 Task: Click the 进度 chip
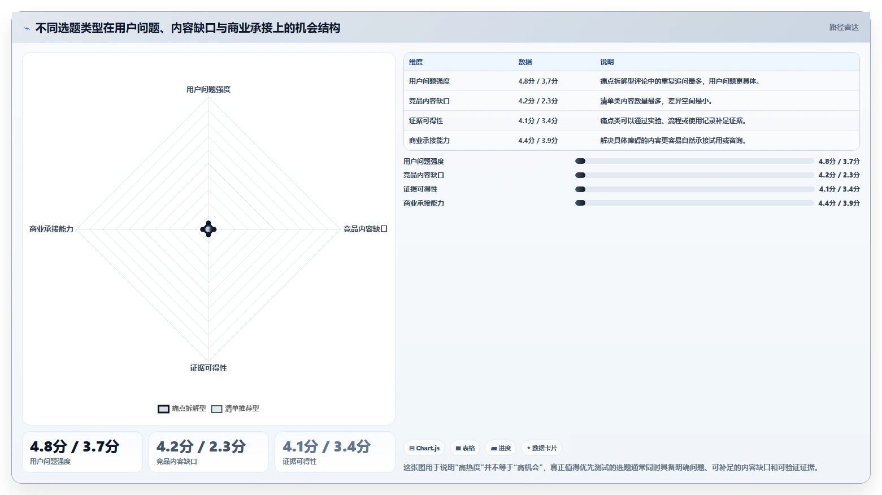tap(501, 448)
